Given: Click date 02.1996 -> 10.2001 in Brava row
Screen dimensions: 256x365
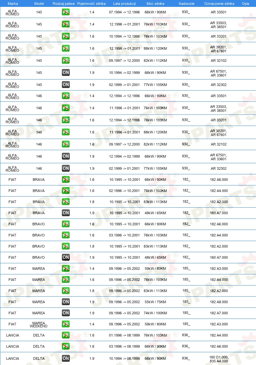Looking at the screenshot, I should [x=124, y=191].
